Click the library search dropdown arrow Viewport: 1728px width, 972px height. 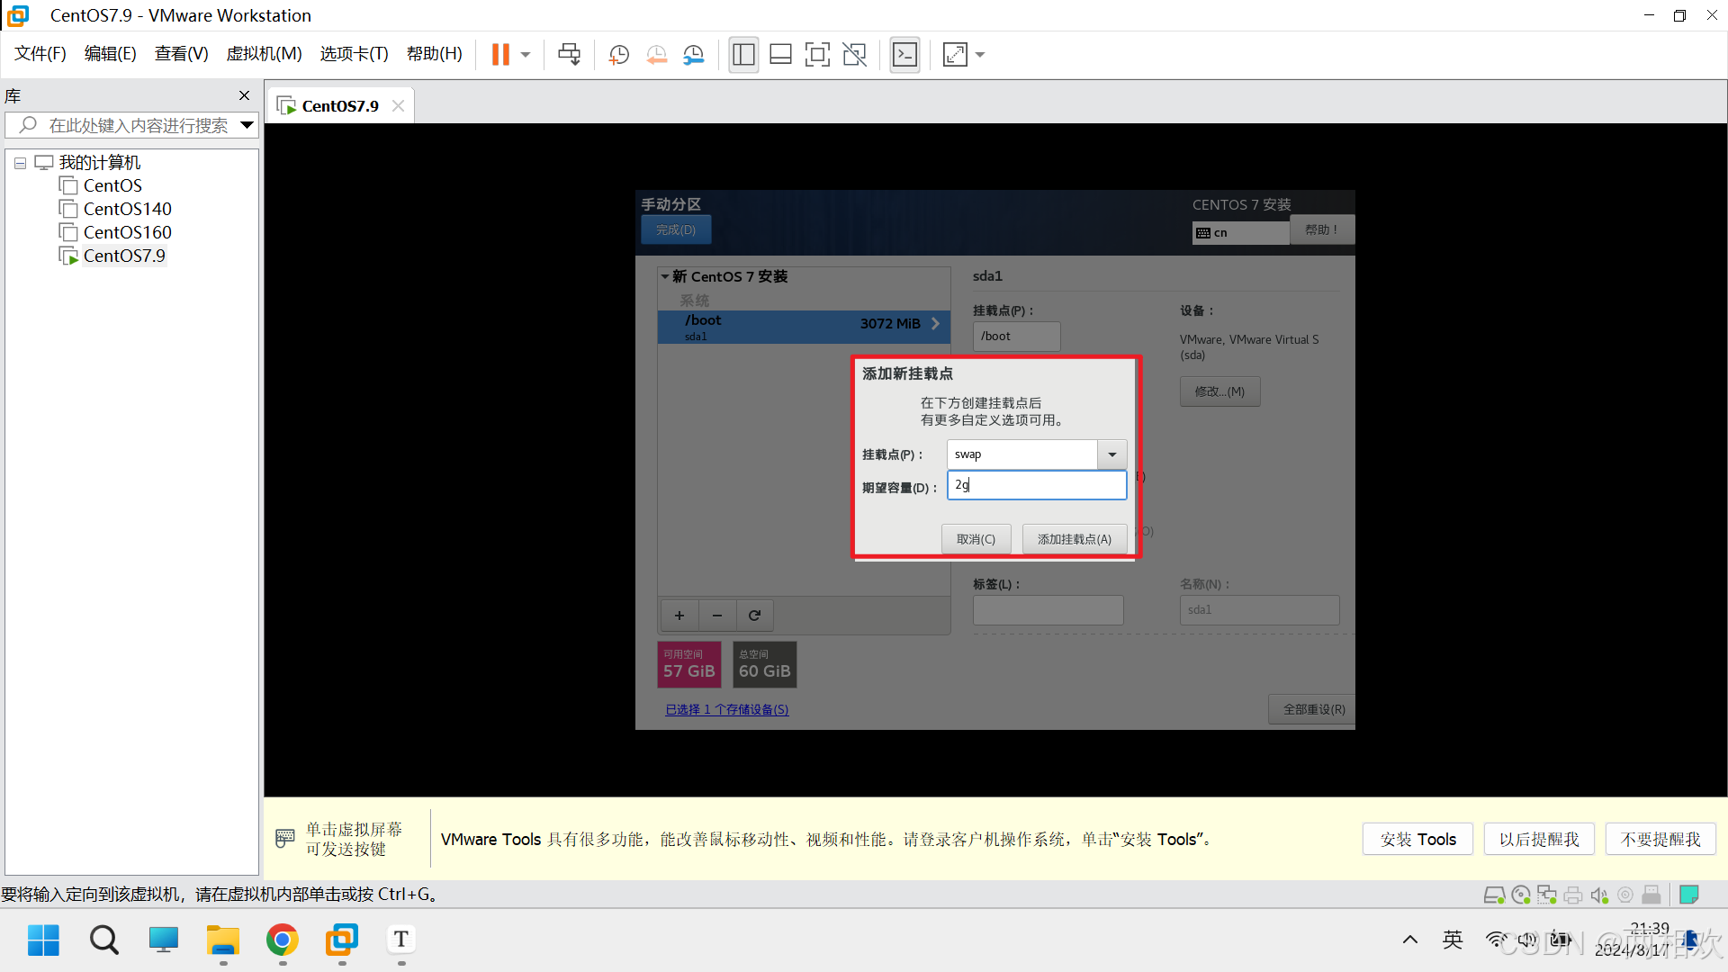[x=247, y=125]
